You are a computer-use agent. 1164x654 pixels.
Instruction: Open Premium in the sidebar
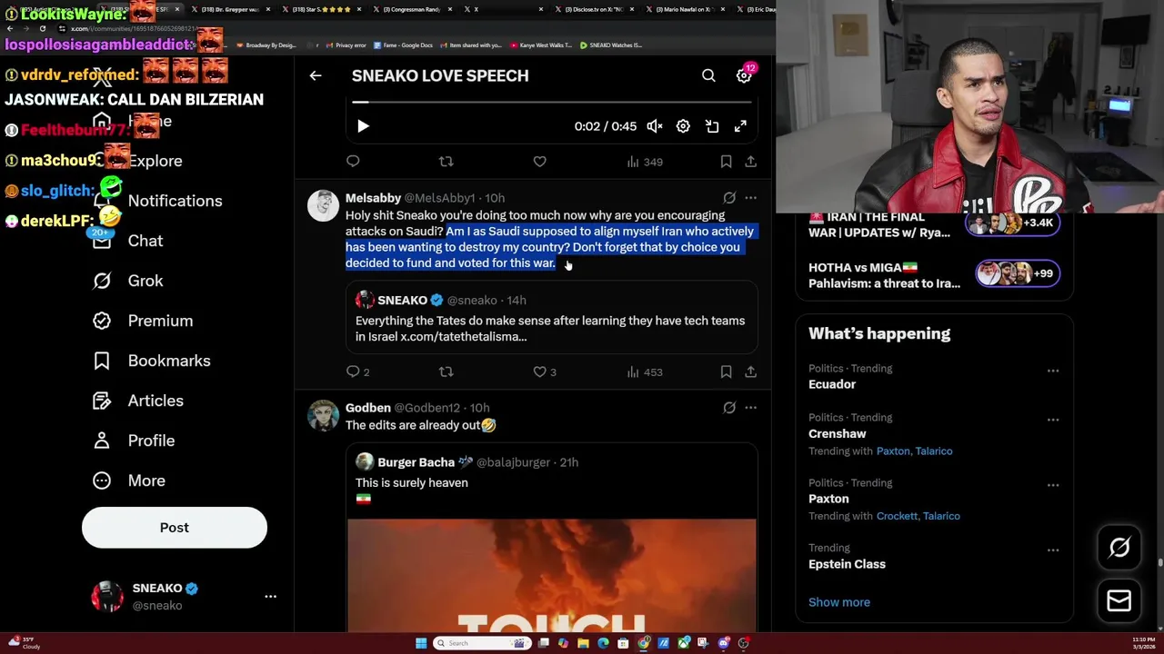[143, 321]
